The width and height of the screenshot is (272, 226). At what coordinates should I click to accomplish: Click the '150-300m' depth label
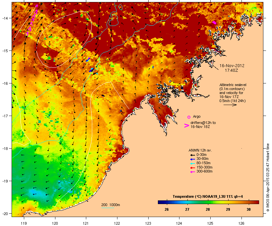pyautogui.click(x=204, y=167)
